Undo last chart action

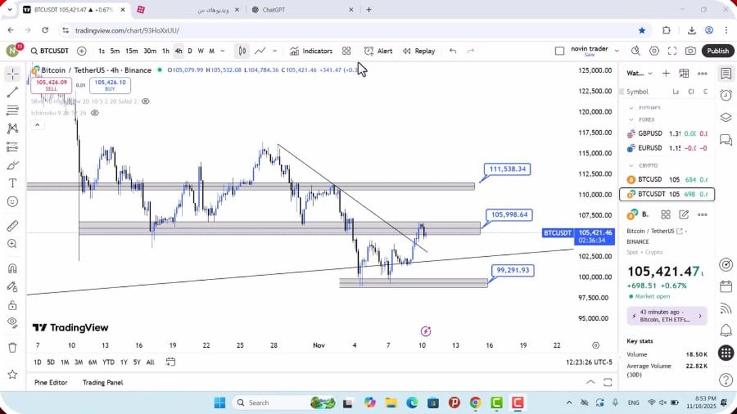(453, 51)
